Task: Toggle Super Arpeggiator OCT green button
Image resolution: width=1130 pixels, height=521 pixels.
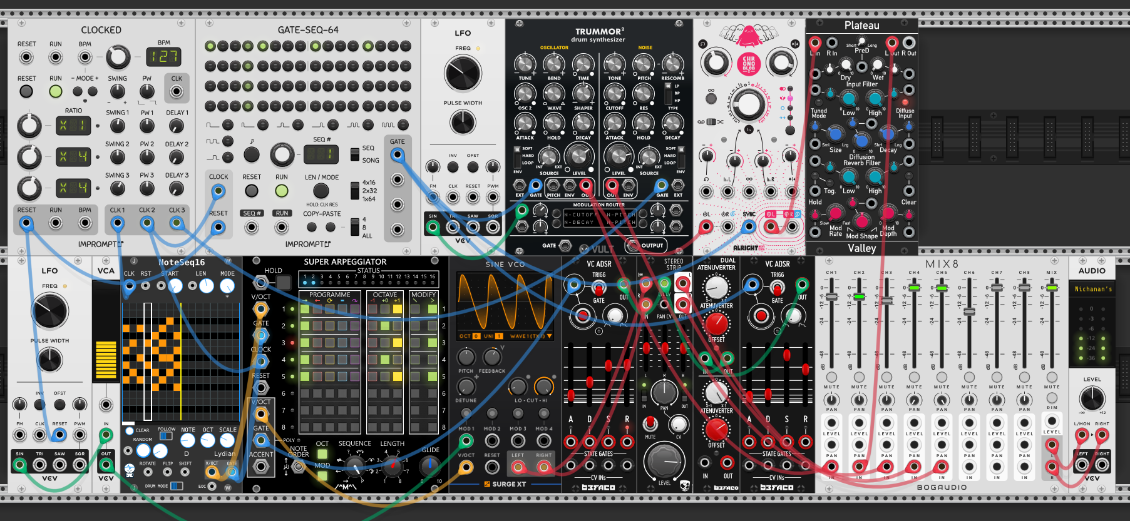Action: 322,455
